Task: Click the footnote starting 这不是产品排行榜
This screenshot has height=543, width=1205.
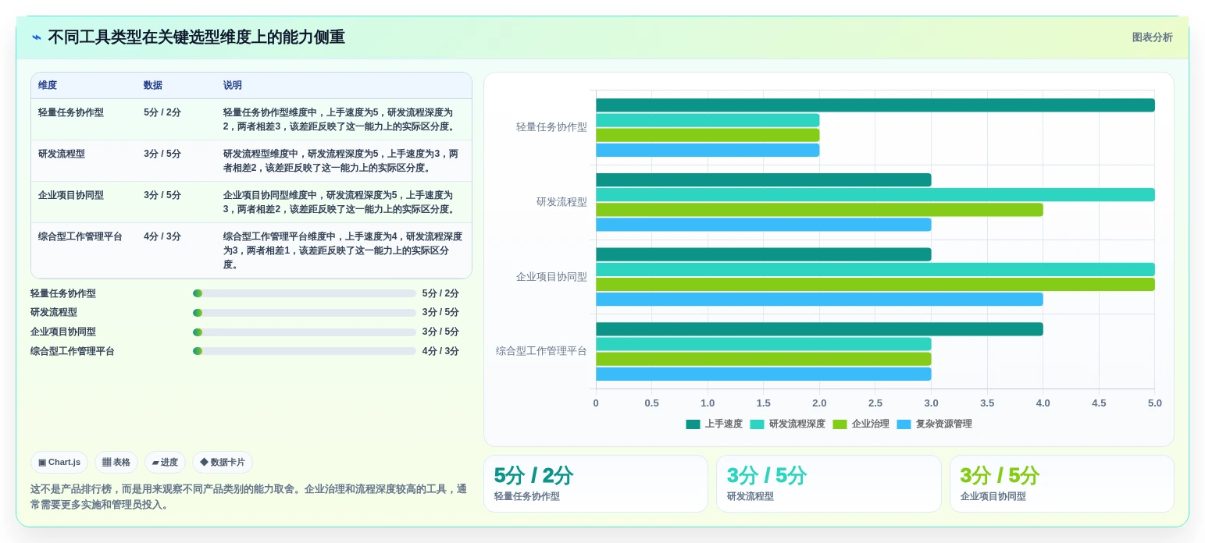Action: [248, 497]
